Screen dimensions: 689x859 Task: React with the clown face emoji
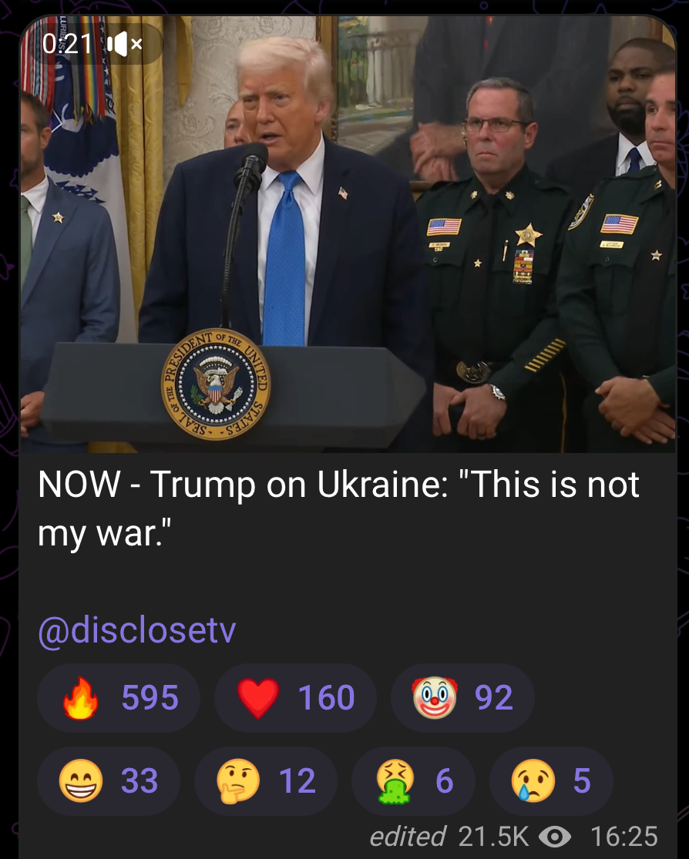coord(435,697)
